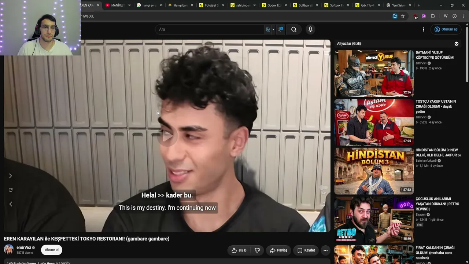Switch to the MANİFEST tab

tap(117, 5)
